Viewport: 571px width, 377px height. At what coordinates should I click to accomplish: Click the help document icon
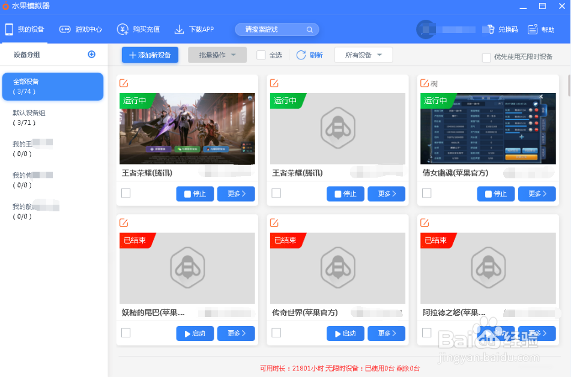tap(533, 29)
